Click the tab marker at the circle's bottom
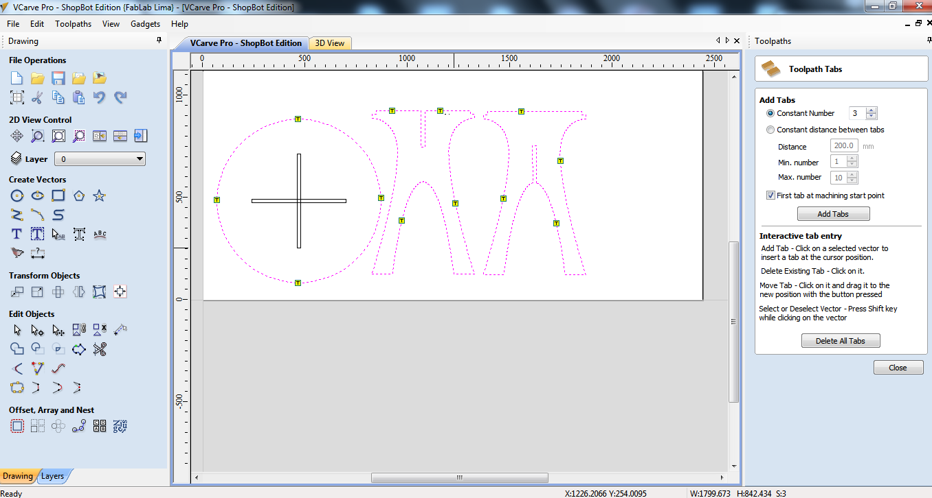The height and width of the screenshot is (498, 932). pos(298,283)
